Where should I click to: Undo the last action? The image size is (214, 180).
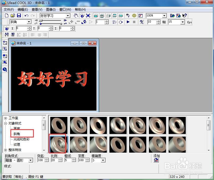pyautogui.click(x=26, y=16)
